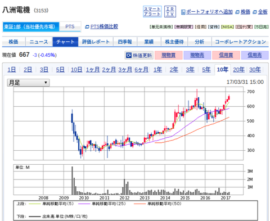Click the 現物買 button
The height and width of the screenshot is (221, 270).
pyautogui.click(x=168, y=55)
